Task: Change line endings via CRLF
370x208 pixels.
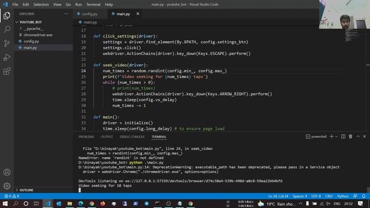Action: [x=329, y=196]
